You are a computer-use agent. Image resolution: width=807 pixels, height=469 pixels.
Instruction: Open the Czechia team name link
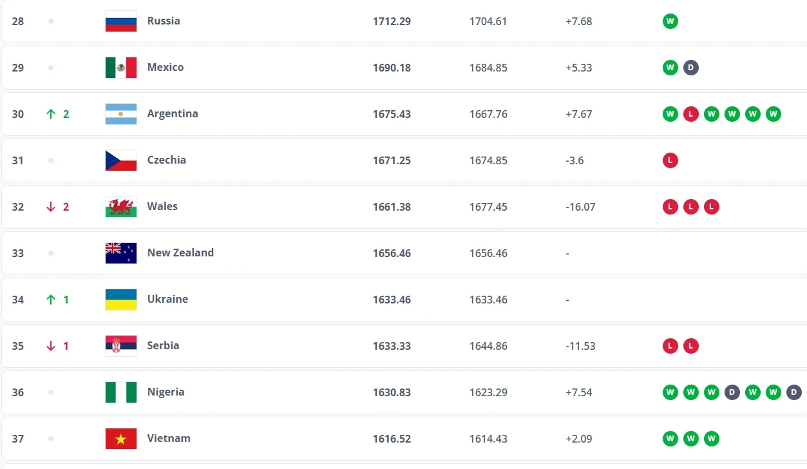click(x=166, y=160)
